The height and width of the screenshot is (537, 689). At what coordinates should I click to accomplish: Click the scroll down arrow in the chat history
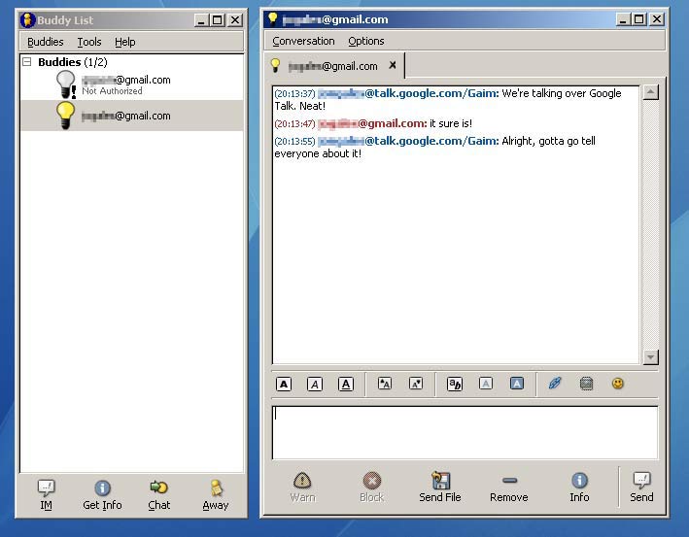coord(650,357)
